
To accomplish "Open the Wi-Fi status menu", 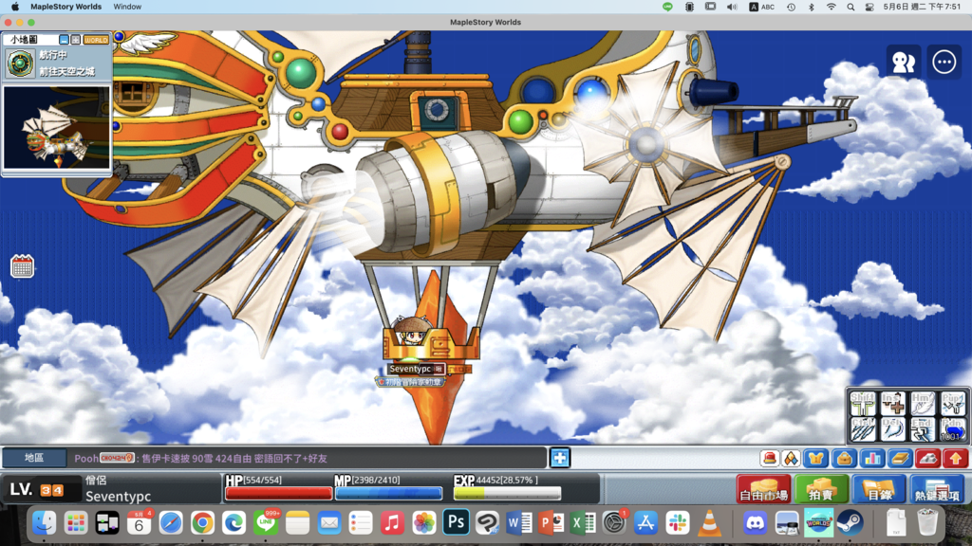I will 832,7.
